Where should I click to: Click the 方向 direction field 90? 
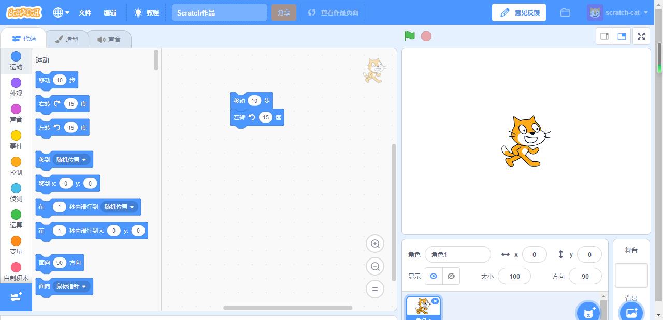tap(585, 276)
